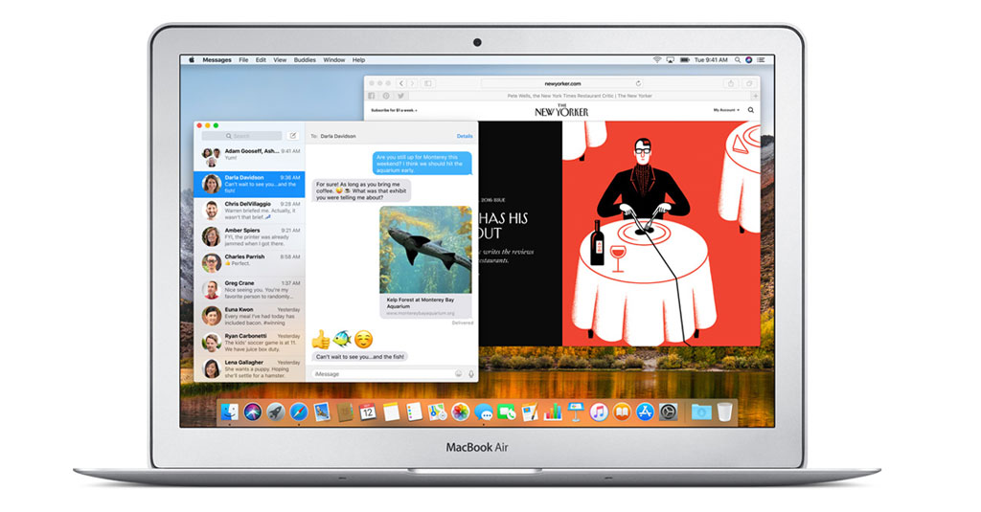Click emoji picker icon in iMessage field
This screenshot has height=512, width=981.
[x=459, y=374]
